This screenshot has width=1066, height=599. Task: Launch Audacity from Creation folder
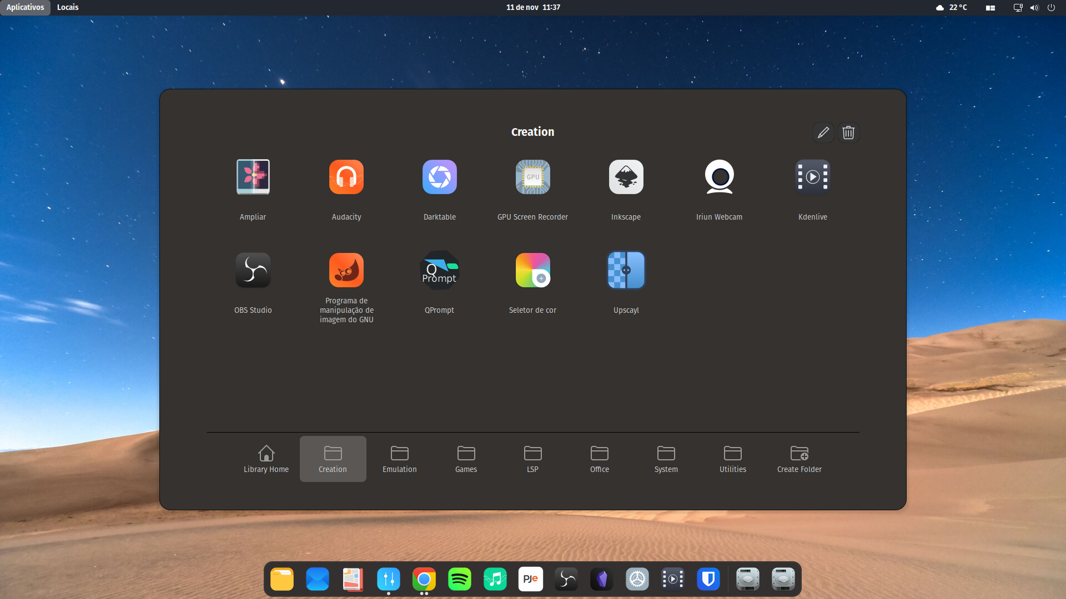(x=346, y=177)
